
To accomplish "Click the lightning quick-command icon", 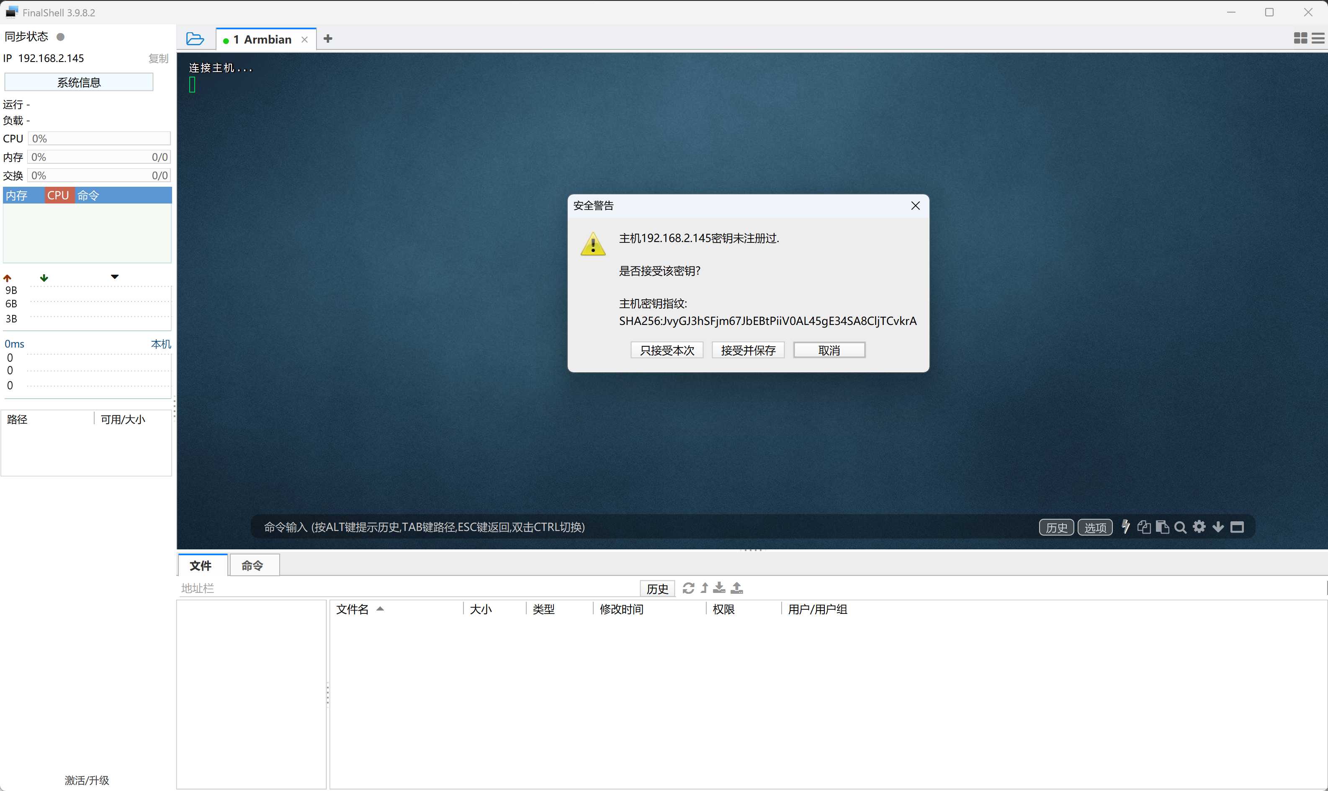I will pos(1125,527).
